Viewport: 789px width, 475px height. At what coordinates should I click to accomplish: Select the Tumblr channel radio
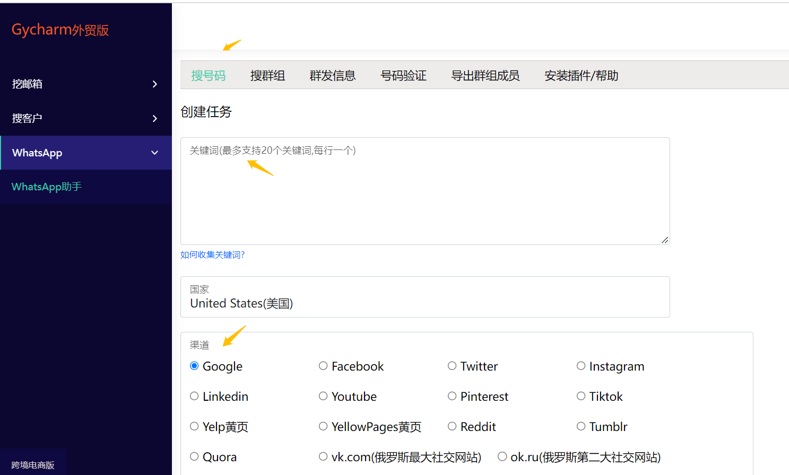click(x=581, y=426)
